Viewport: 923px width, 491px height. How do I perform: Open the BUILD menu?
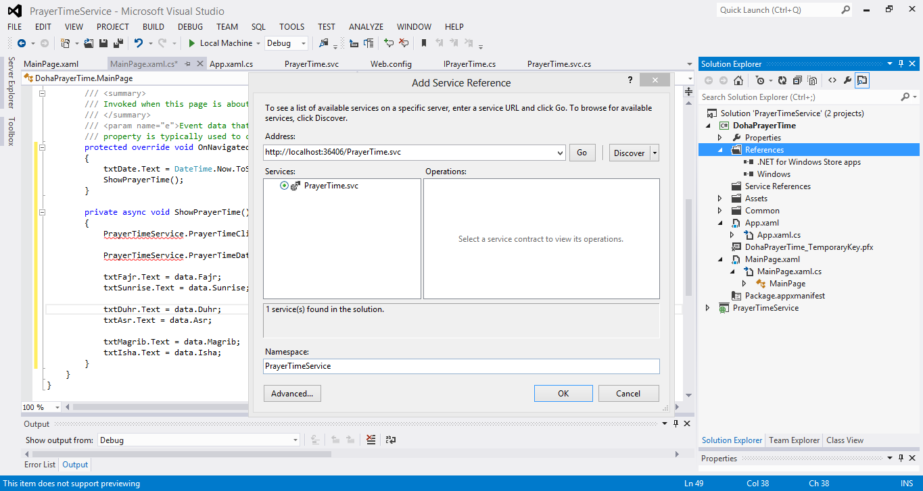pyautogui.click(x=153, y=27)
